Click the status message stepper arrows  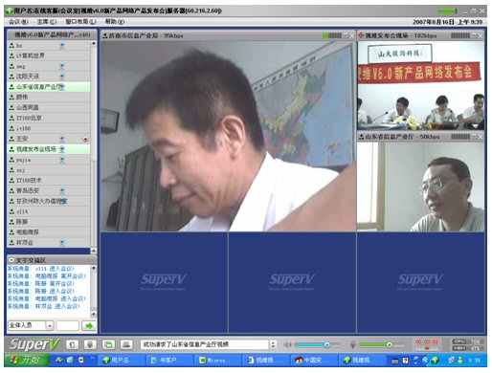[273, 344]
